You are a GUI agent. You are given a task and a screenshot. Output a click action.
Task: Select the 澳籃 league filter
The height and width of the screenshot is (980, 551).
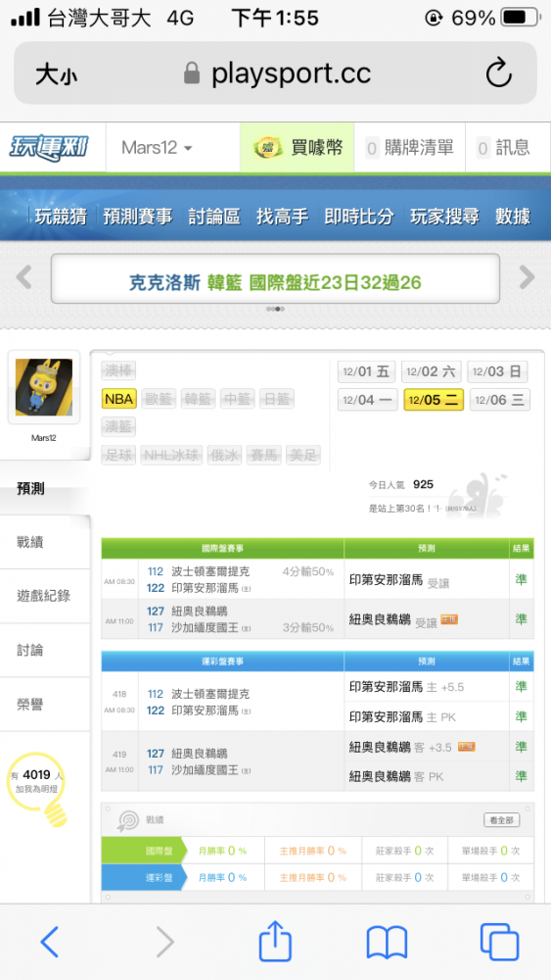click(118, 427)
